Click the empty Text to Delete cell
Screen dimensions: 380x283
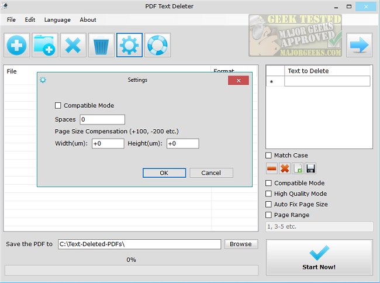coord(327,81)
